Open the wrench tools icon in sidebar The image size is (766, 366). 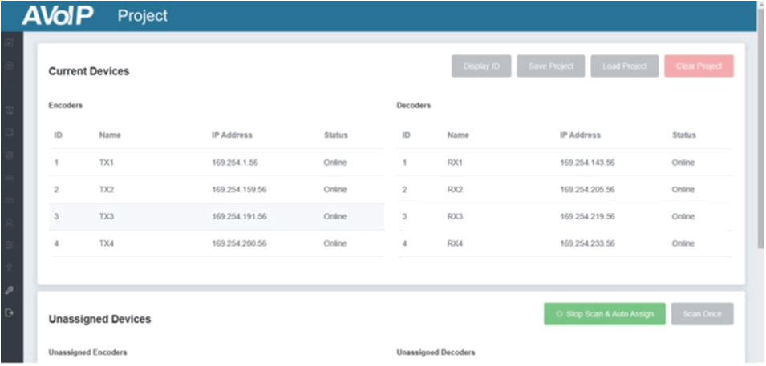pyautogui.click(x=10, y=291)
